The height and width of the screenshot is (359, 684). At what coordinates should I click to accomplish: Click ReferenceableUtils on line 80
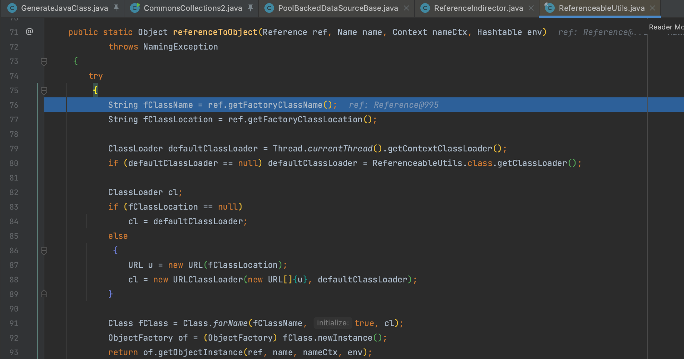click(418, 163)
